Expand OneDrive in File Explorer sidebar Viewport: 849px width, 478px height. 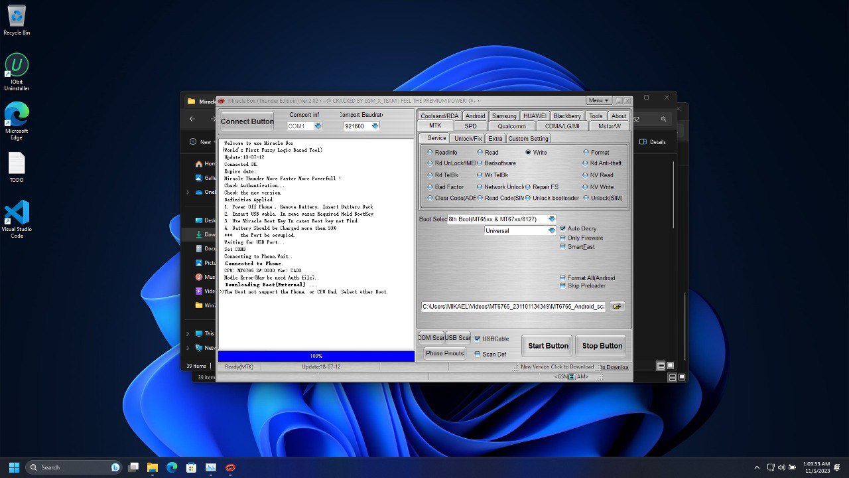pos(188,192)
